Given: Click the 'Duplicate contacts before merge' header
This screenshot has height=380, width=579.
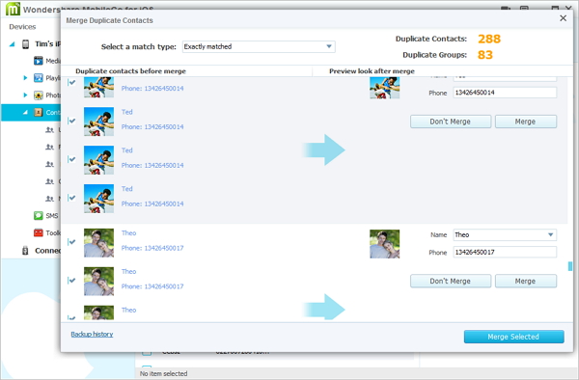Looking at the screenshot, I should tap(130, 71).
